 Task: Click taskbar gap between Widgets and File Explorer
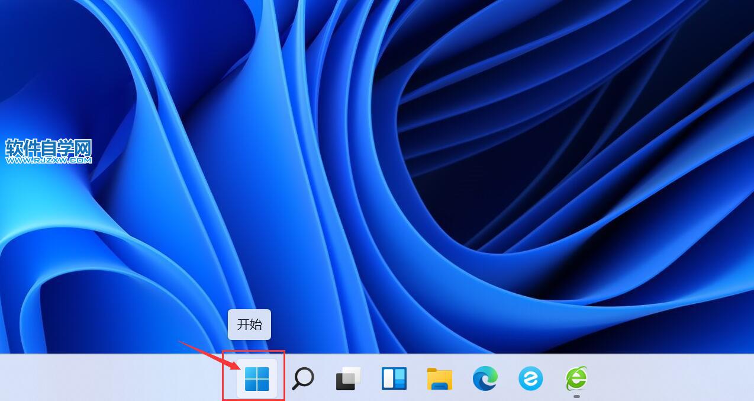tap(417, 378)
